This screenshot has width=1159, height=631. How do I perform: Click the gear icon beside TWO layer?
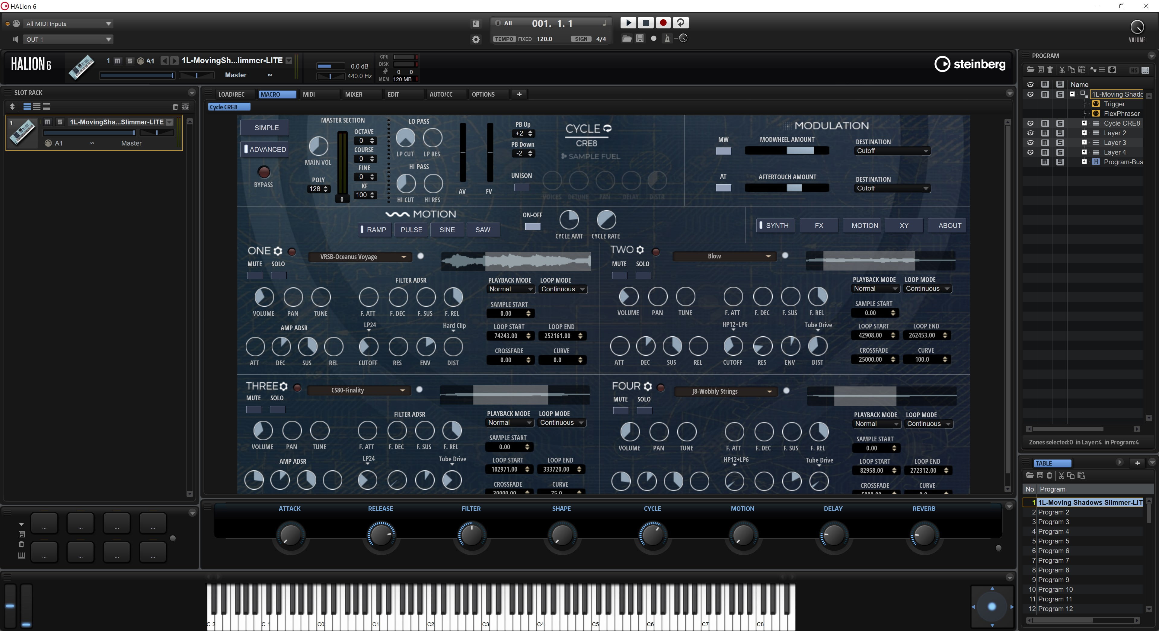(640, 250)
